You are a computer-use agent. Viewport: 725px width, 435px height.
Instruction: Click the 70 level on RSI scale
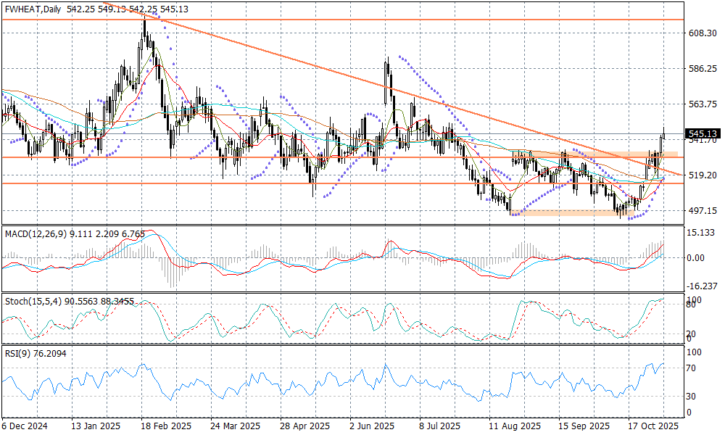[692, 369]
